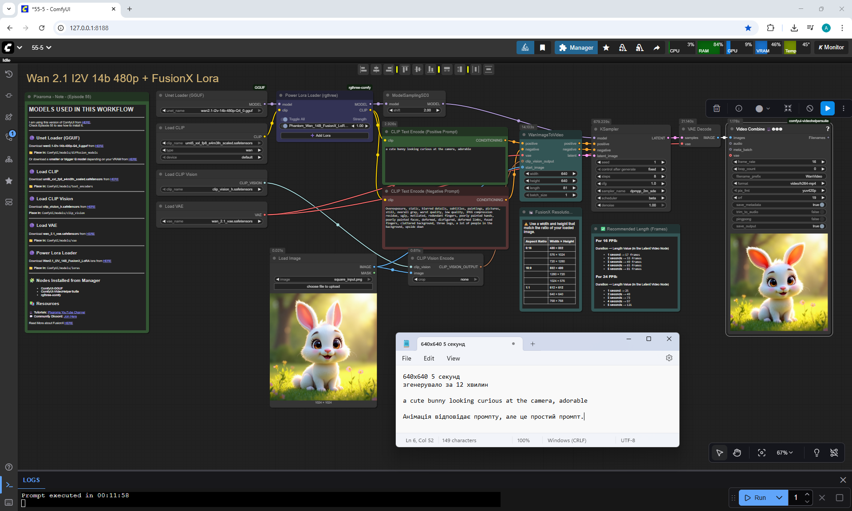Expand the 67% zoom level dropdown
The height and width of the screenshot is (511, 852).
coord(785,452)
